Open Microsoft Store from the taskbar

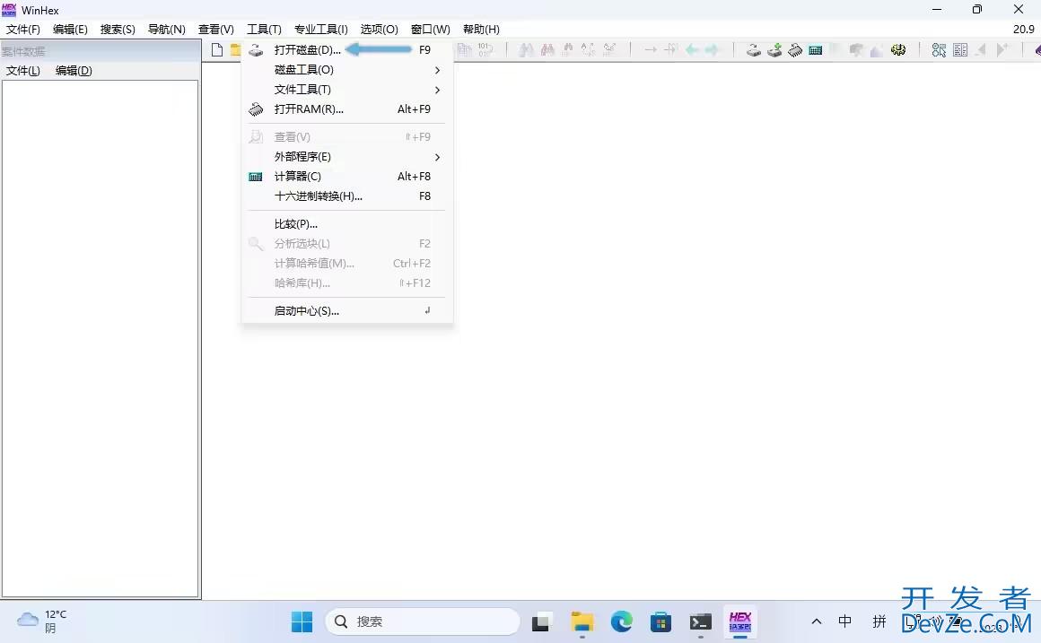660,621
